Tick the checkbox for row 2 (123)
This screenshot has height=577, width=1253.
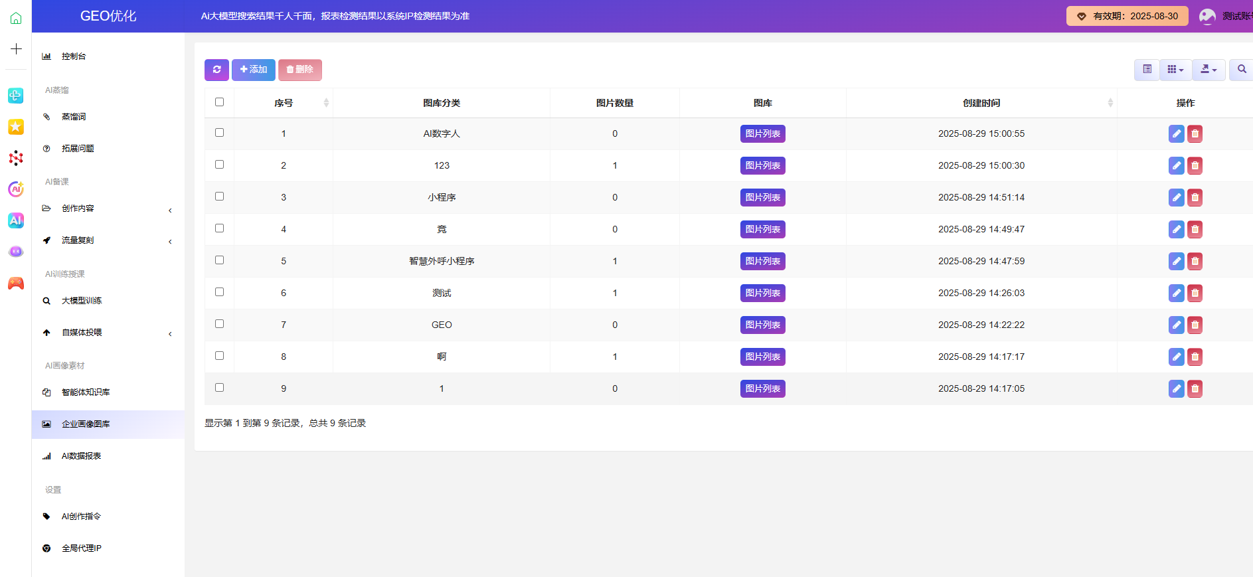pyautogui.click(x=219, y=165)
